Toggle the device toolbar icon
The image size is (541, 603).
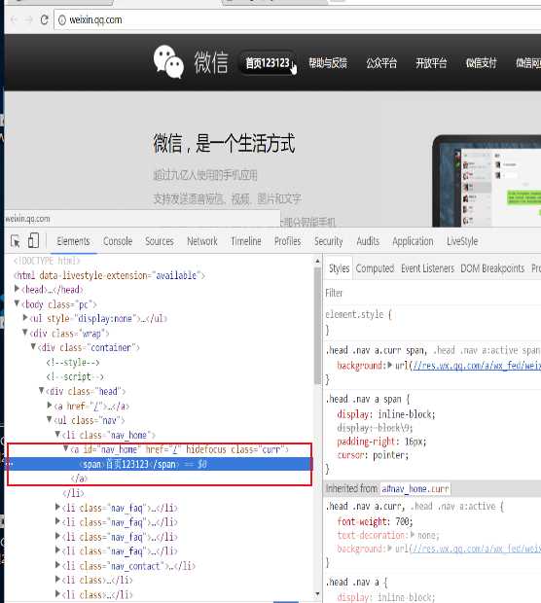(33, 241)
